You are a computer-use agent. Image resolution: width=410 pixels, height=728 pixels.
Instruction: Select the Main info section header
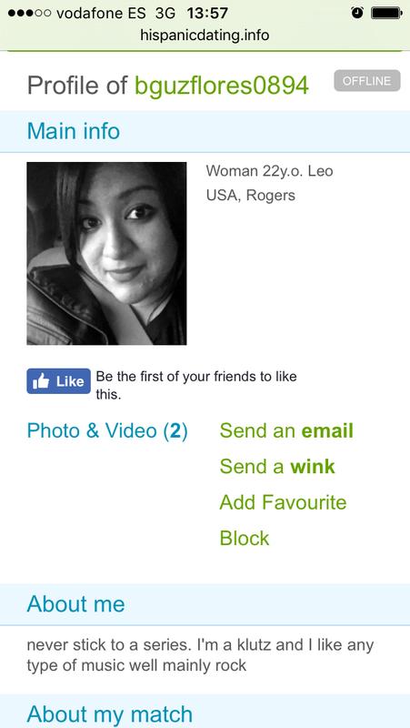click(205, 131)
